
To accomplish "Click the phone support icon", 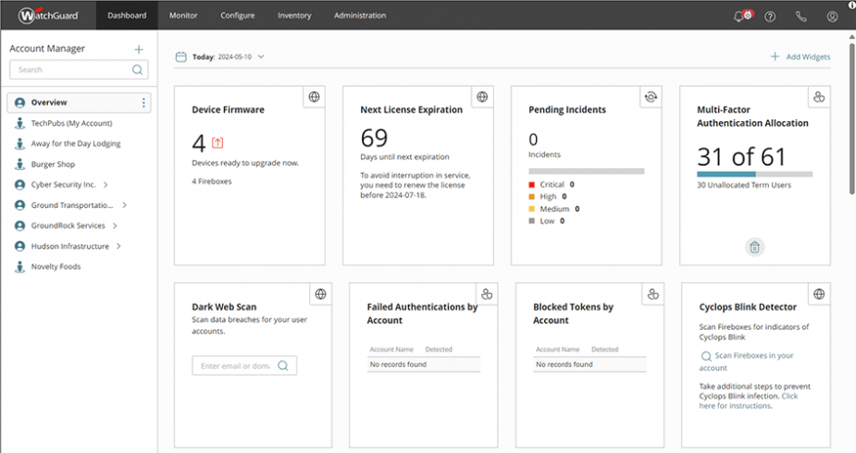I will [801, 16].
